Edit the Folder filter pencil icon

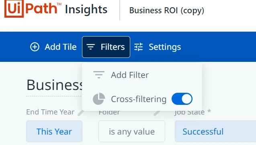(157, 113)
